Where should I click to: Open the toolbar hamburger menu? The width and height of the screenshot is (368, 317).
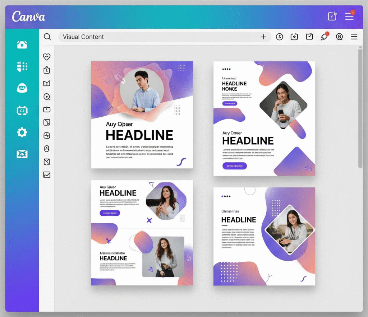click(354, 37)
